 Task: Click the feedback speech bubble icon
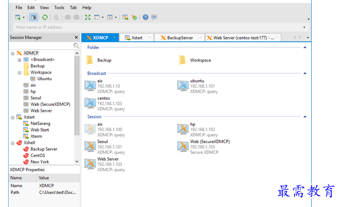click(154, 17)
